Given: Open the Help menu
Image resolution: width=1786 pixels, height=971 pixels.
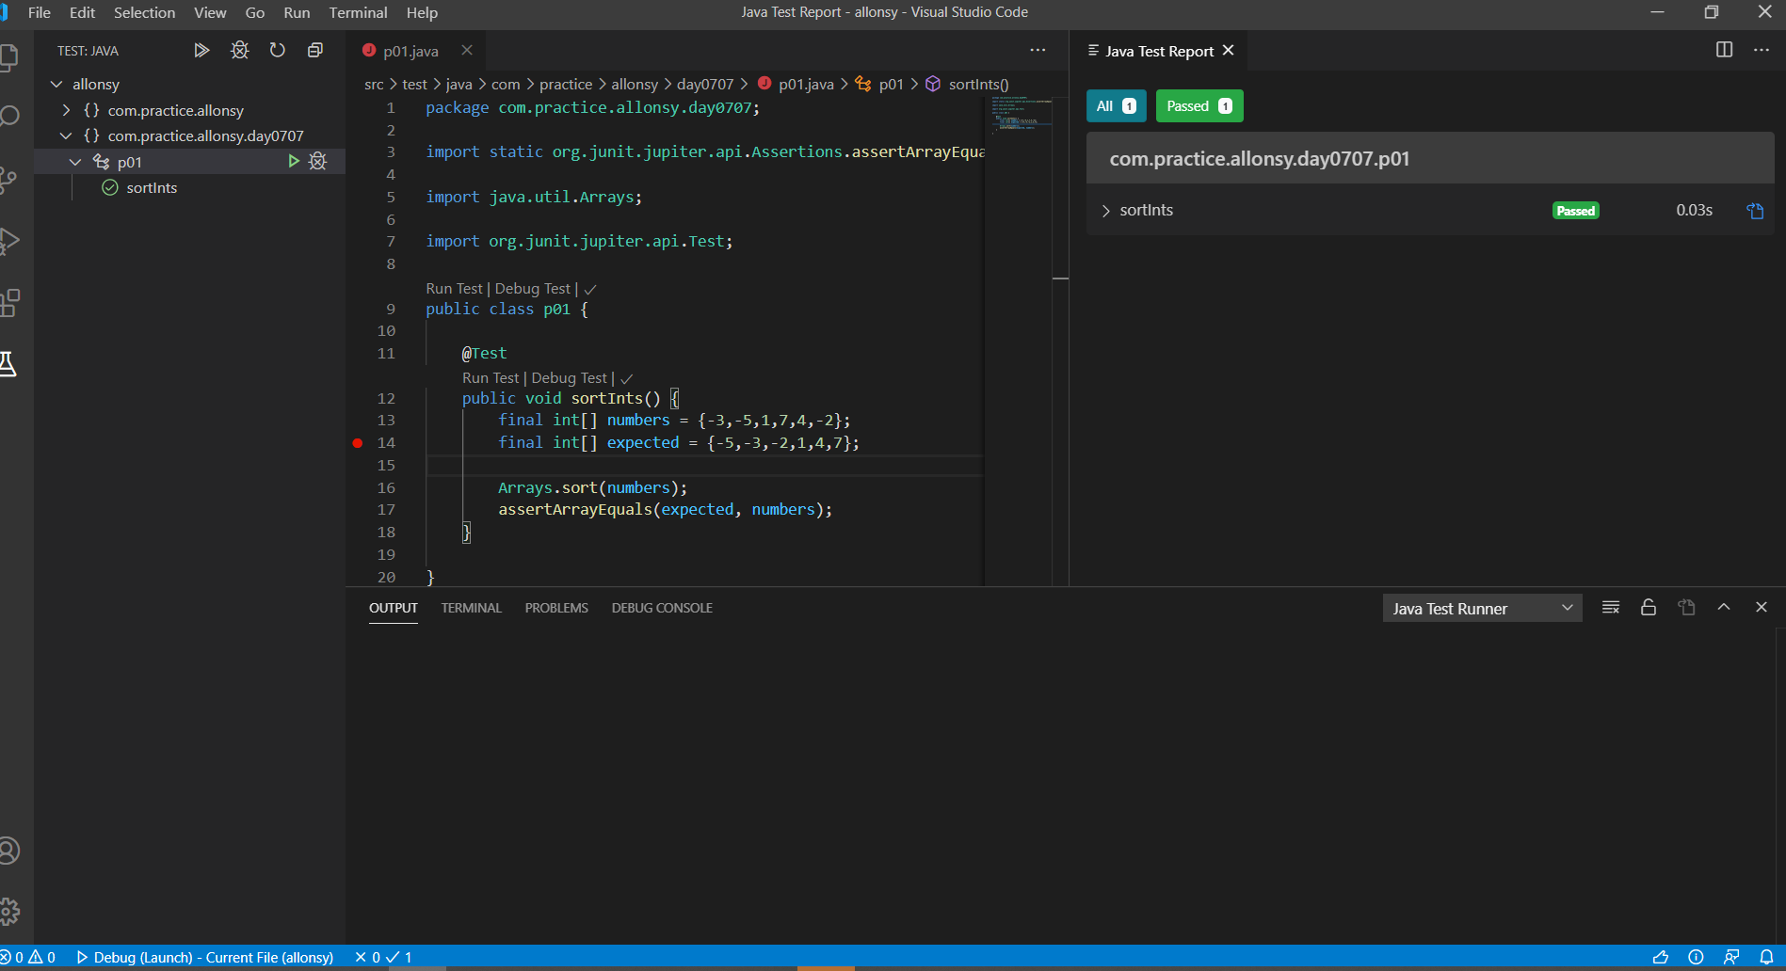Looking at the screenshot, I should pos(422,12).
